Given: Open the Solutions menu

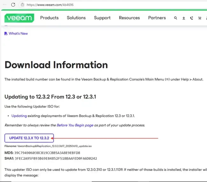Looking at the screenshot, I should click(x=76, y=18).
